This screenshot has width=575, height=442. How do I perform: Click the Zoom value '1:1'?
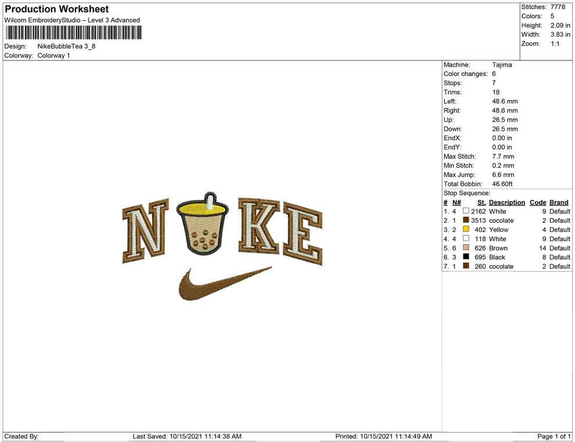tap(555, 44)
